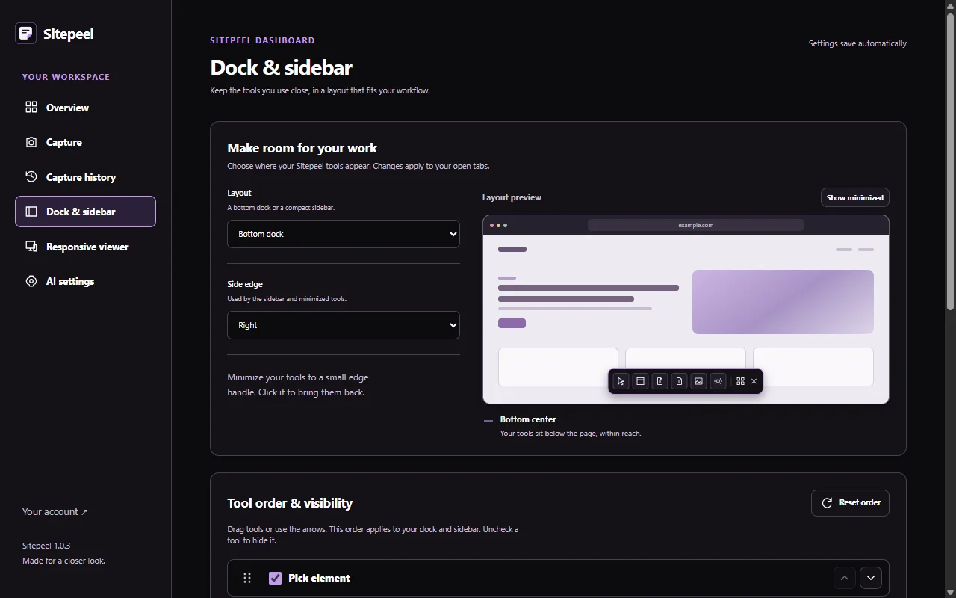Click the Sitepeel brand name
This screenshot has width=956, height=598.
pyautogui.click(x=68, y=34)
